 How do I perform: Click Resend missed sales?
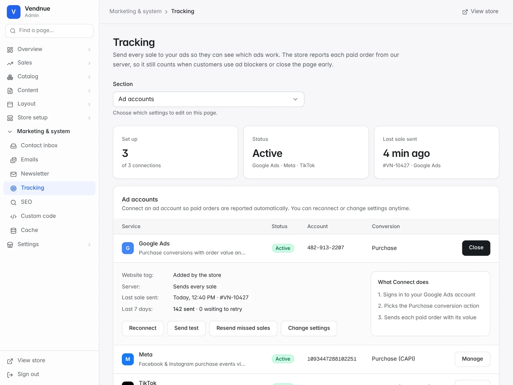(243, 328)
